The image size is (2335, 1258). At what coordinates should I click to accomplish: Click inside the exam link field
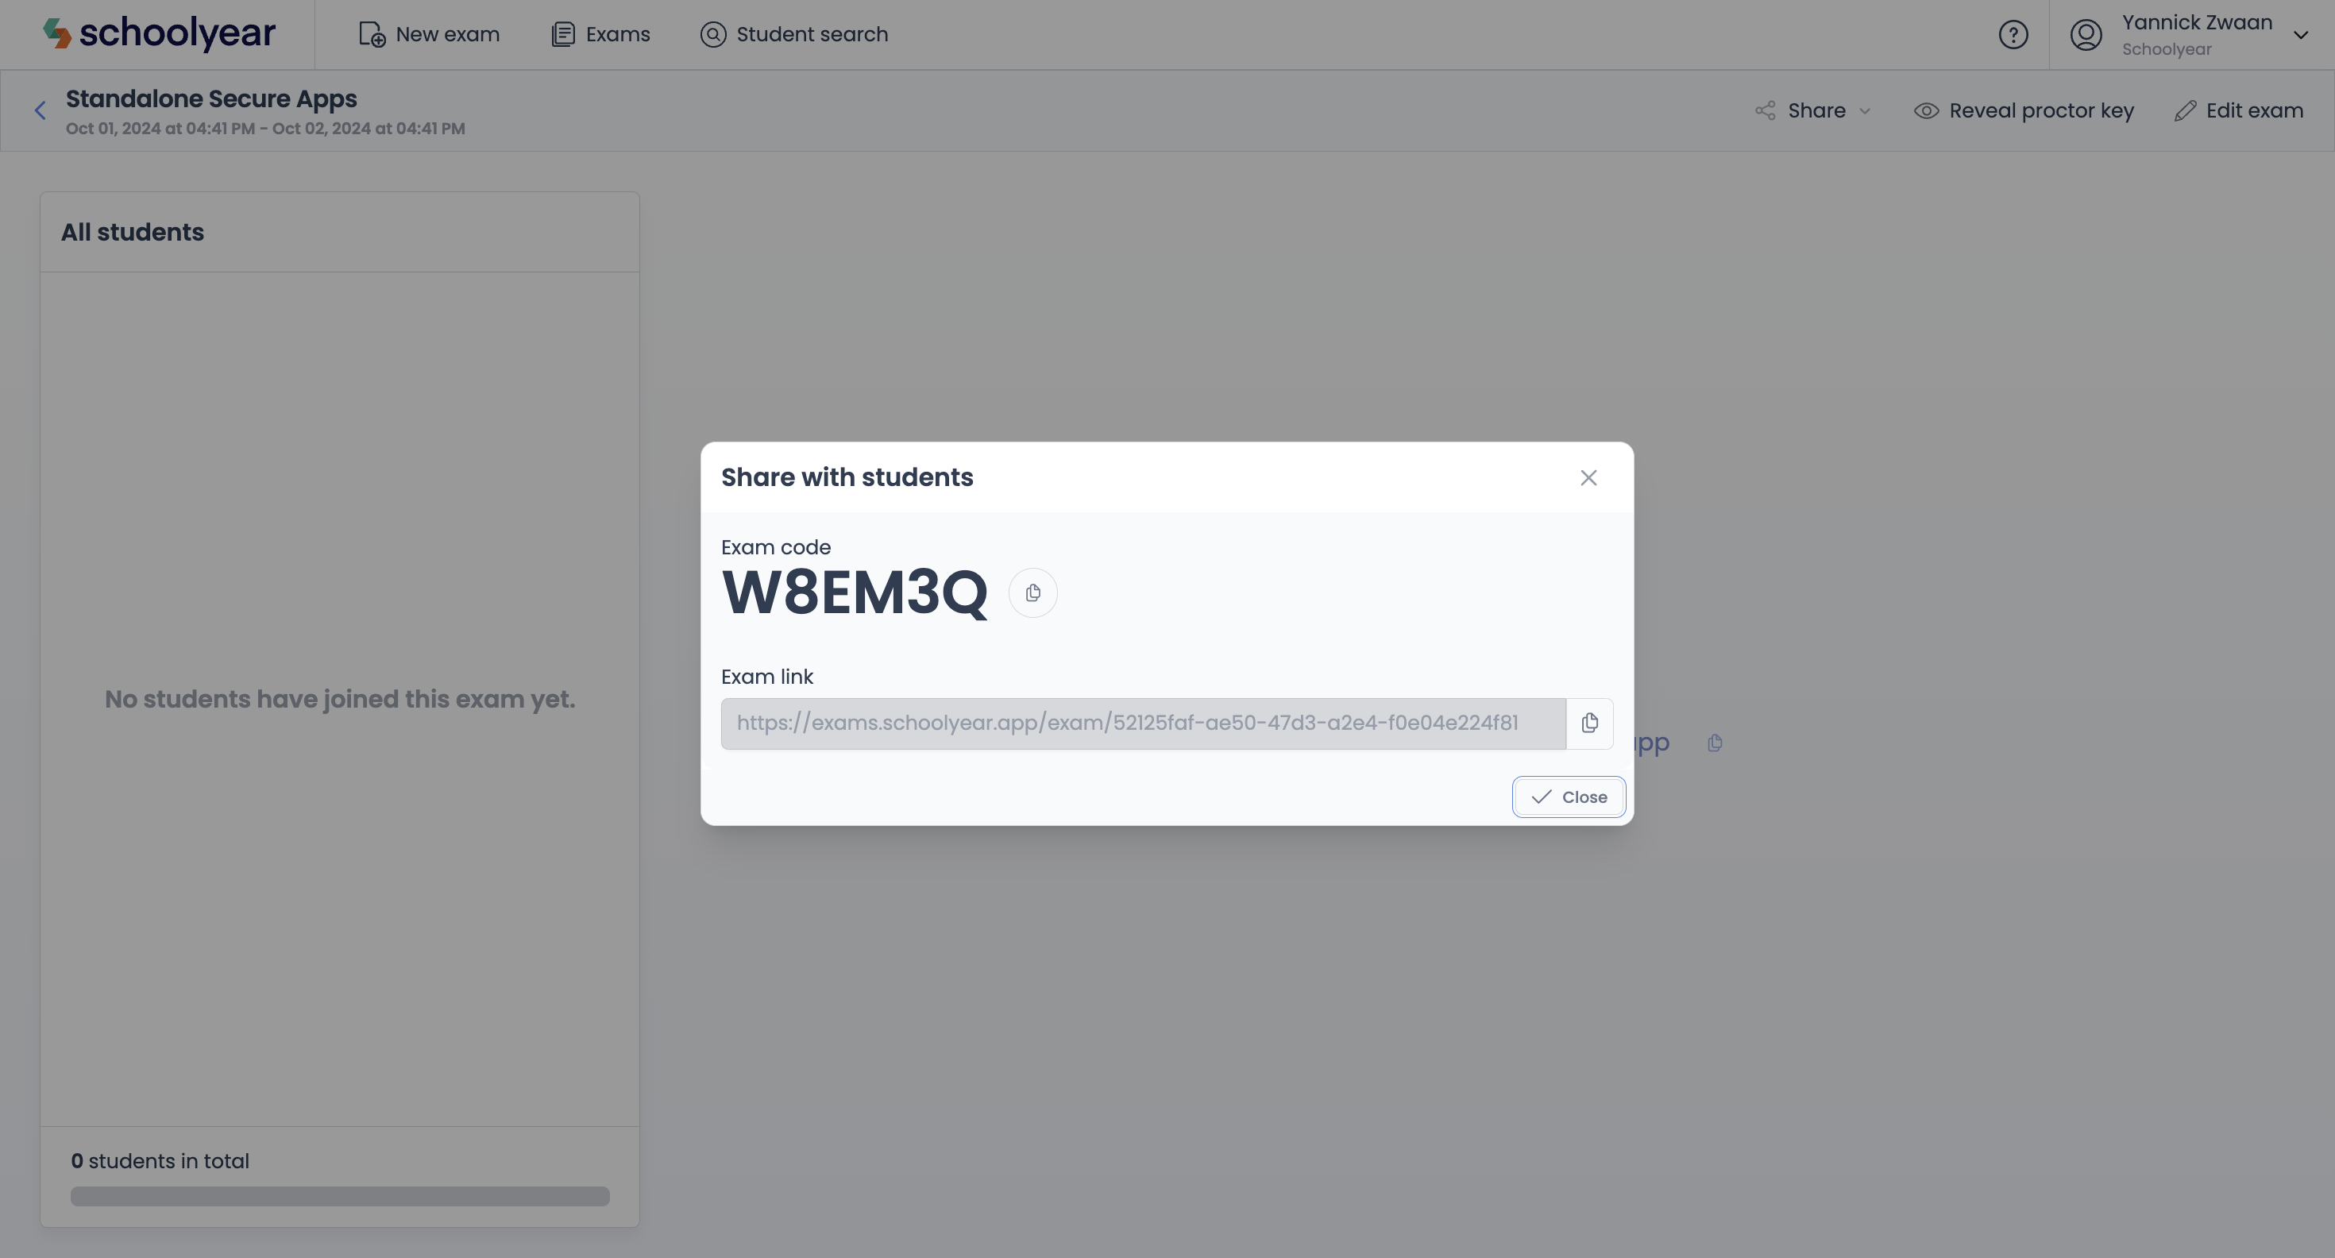point(1143,724)
